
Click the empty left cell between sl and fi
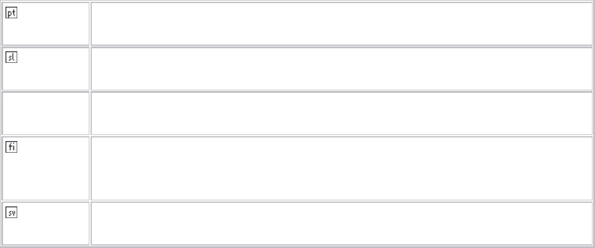pyautogui.click(x=45, y=113)
